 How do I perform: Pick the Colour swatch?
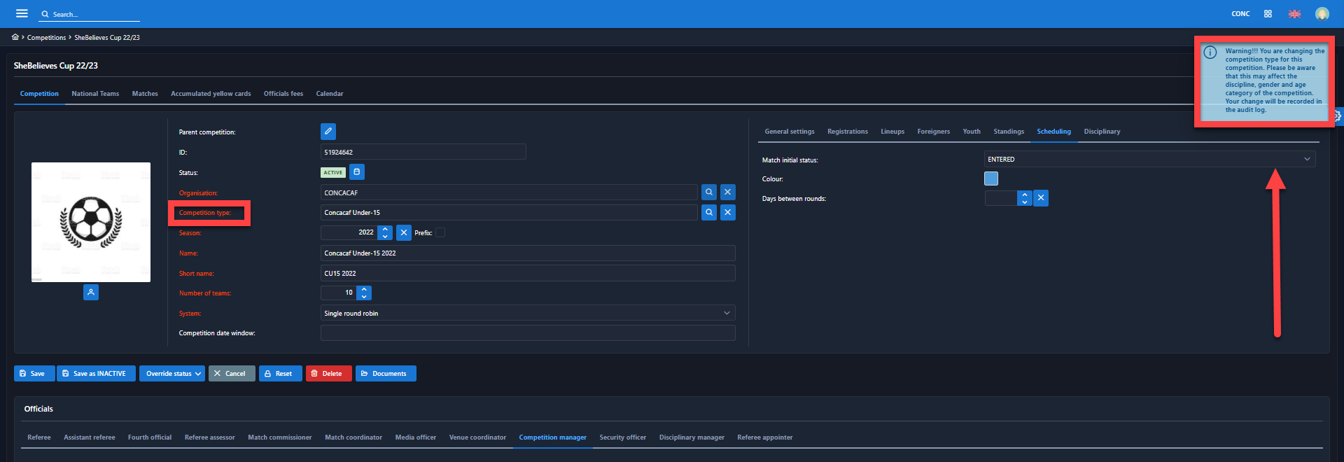(x=991, y=179)
